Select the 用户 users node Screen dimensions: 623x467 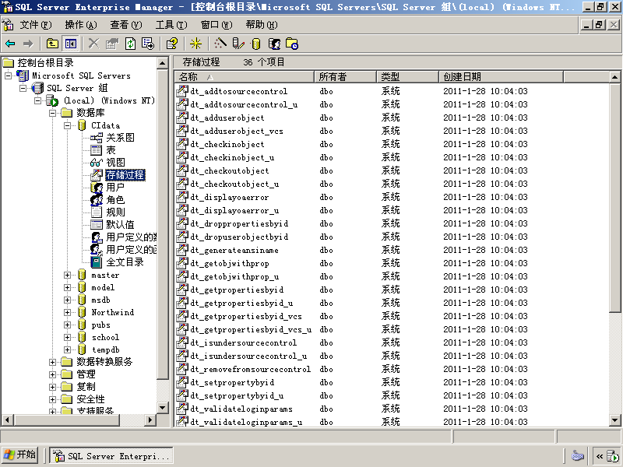(x=115, y=187)
